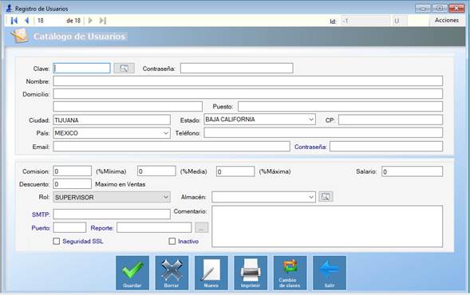Click the Nuevo blank page button
This screenshot has height=295, width=470.
point(211,273)
